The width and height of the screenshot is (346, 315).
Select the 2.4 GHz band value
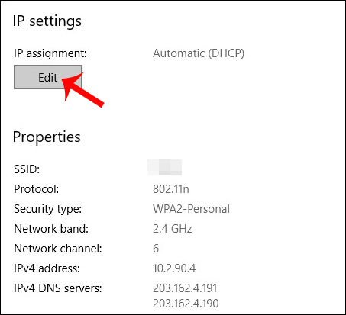(173, 229)
